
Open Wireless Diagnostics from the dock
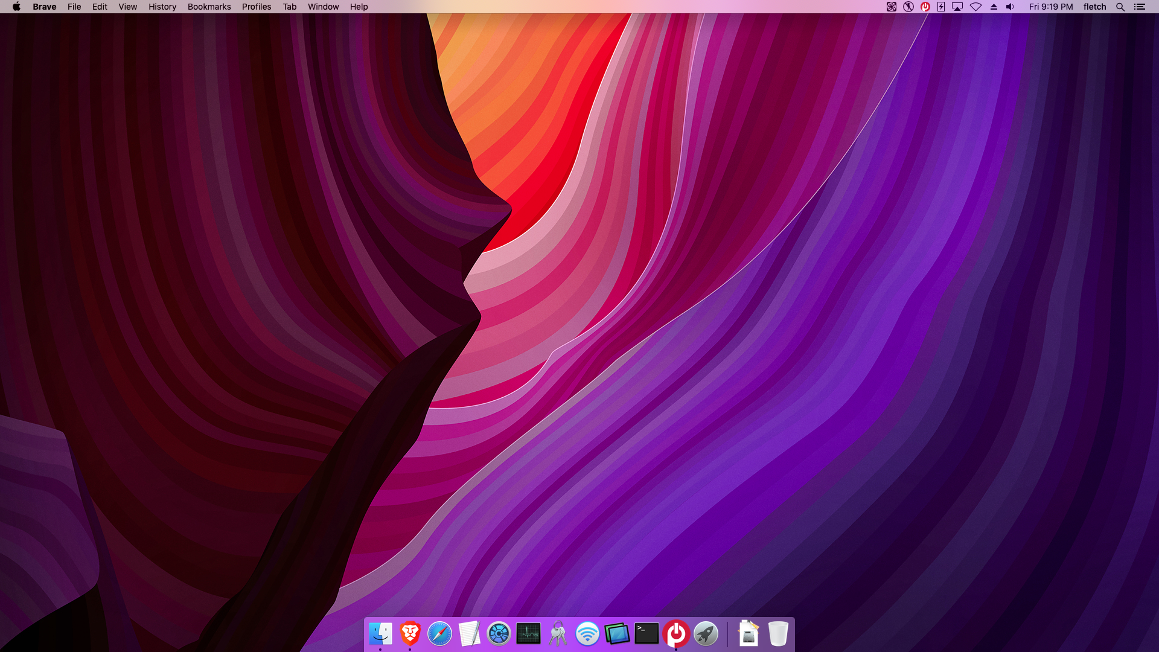pos(587,633)
